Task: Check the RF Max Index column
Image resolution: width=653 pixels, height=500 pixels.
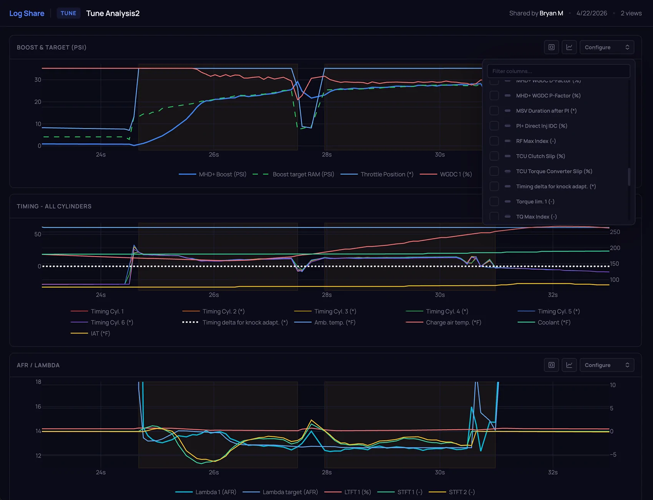Action: pos(494,141)
